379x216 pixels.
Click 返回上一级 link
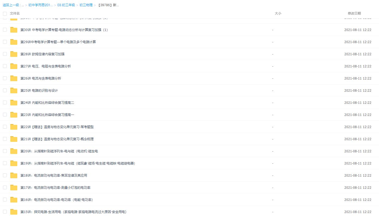11,5
